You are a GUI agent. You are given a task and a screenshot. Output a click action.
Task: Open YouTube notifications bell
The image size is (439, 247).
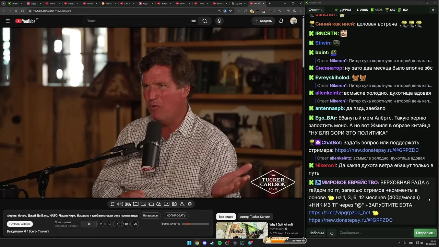(281, 21)
